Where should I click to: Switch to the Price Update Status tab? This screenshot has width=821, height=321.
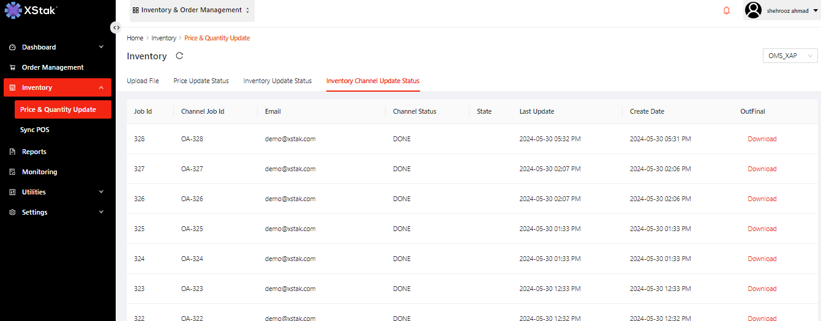[201, 81]
